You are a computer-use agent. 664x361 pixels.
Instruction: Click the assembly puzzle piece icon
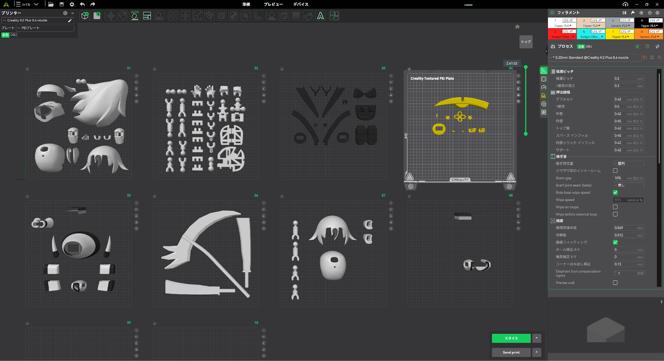click(x=334, y=16)
